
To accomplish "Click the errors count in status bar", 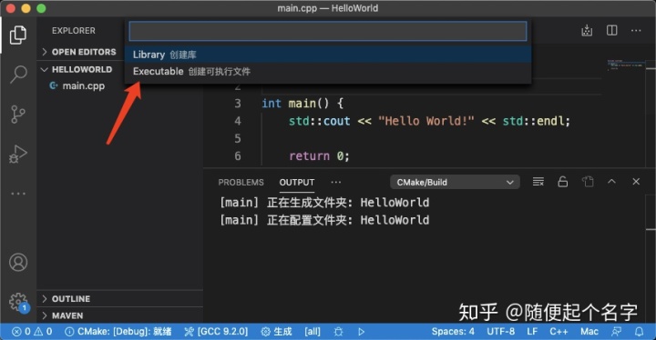I will 21,332.
